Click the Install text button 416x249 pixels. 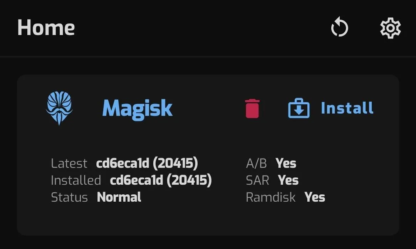347,108
